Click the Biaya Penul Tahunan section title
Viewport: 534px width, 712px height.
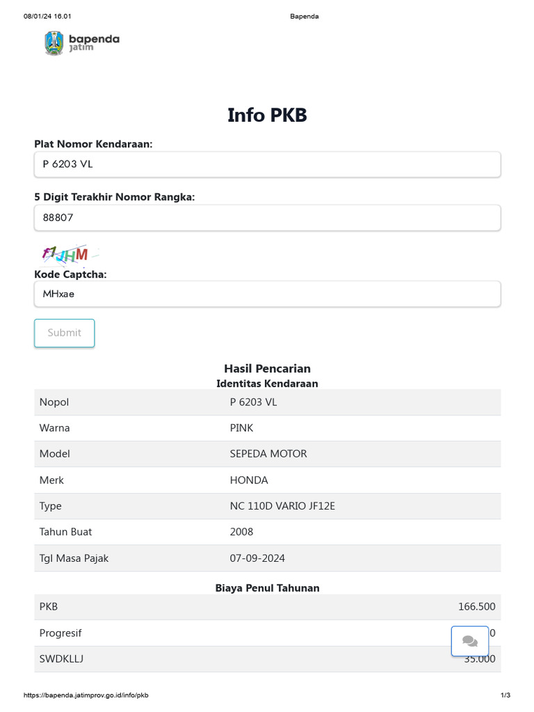267,588
